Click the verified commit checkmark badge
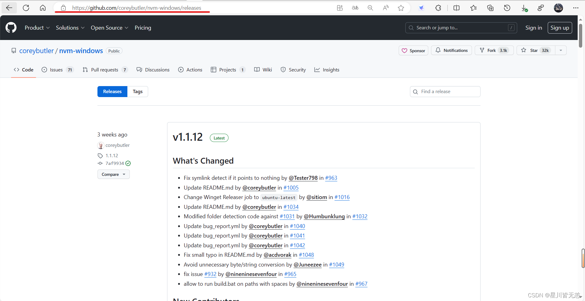The width and height of the screenshot is (585, 301). tap(128, 163)
